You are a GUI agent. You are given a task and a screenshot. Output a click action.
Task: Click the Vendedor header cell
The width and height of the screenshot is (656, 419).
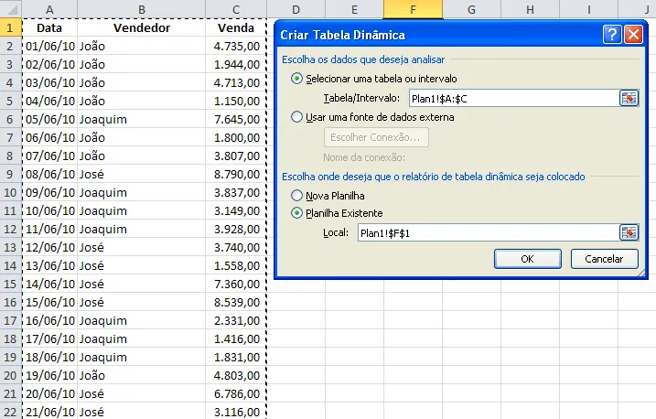(x=142, y=27)
